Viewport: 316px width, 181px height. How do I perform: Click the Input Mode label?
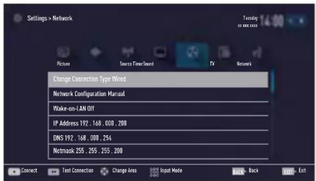[x=171, y=171]
